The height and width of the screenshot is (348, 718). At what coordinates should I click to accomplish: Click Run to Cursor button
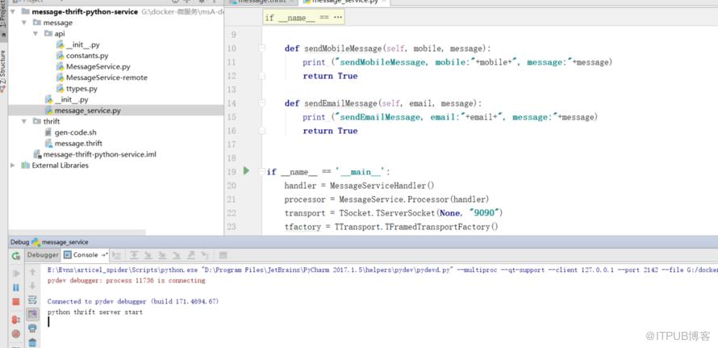[205, 255]
